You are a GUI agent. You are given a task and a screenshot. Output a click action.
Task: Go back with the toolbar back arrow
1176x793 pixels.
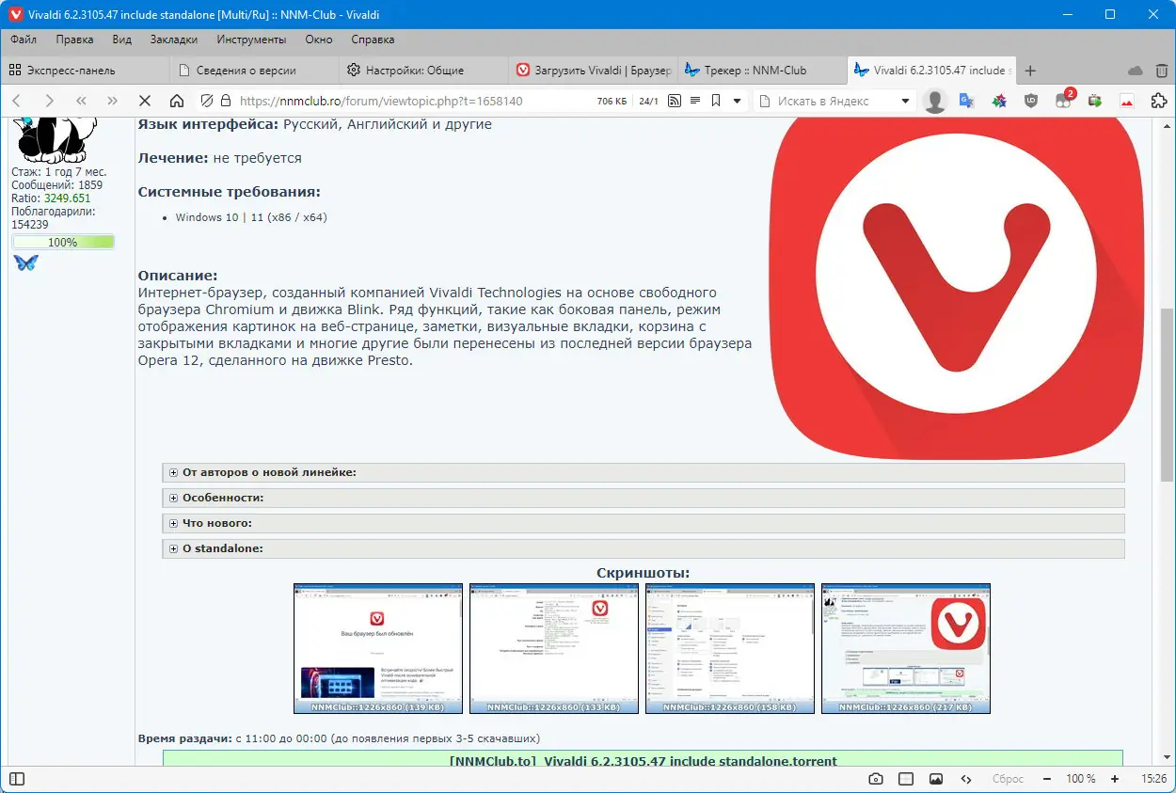(17, 101)
